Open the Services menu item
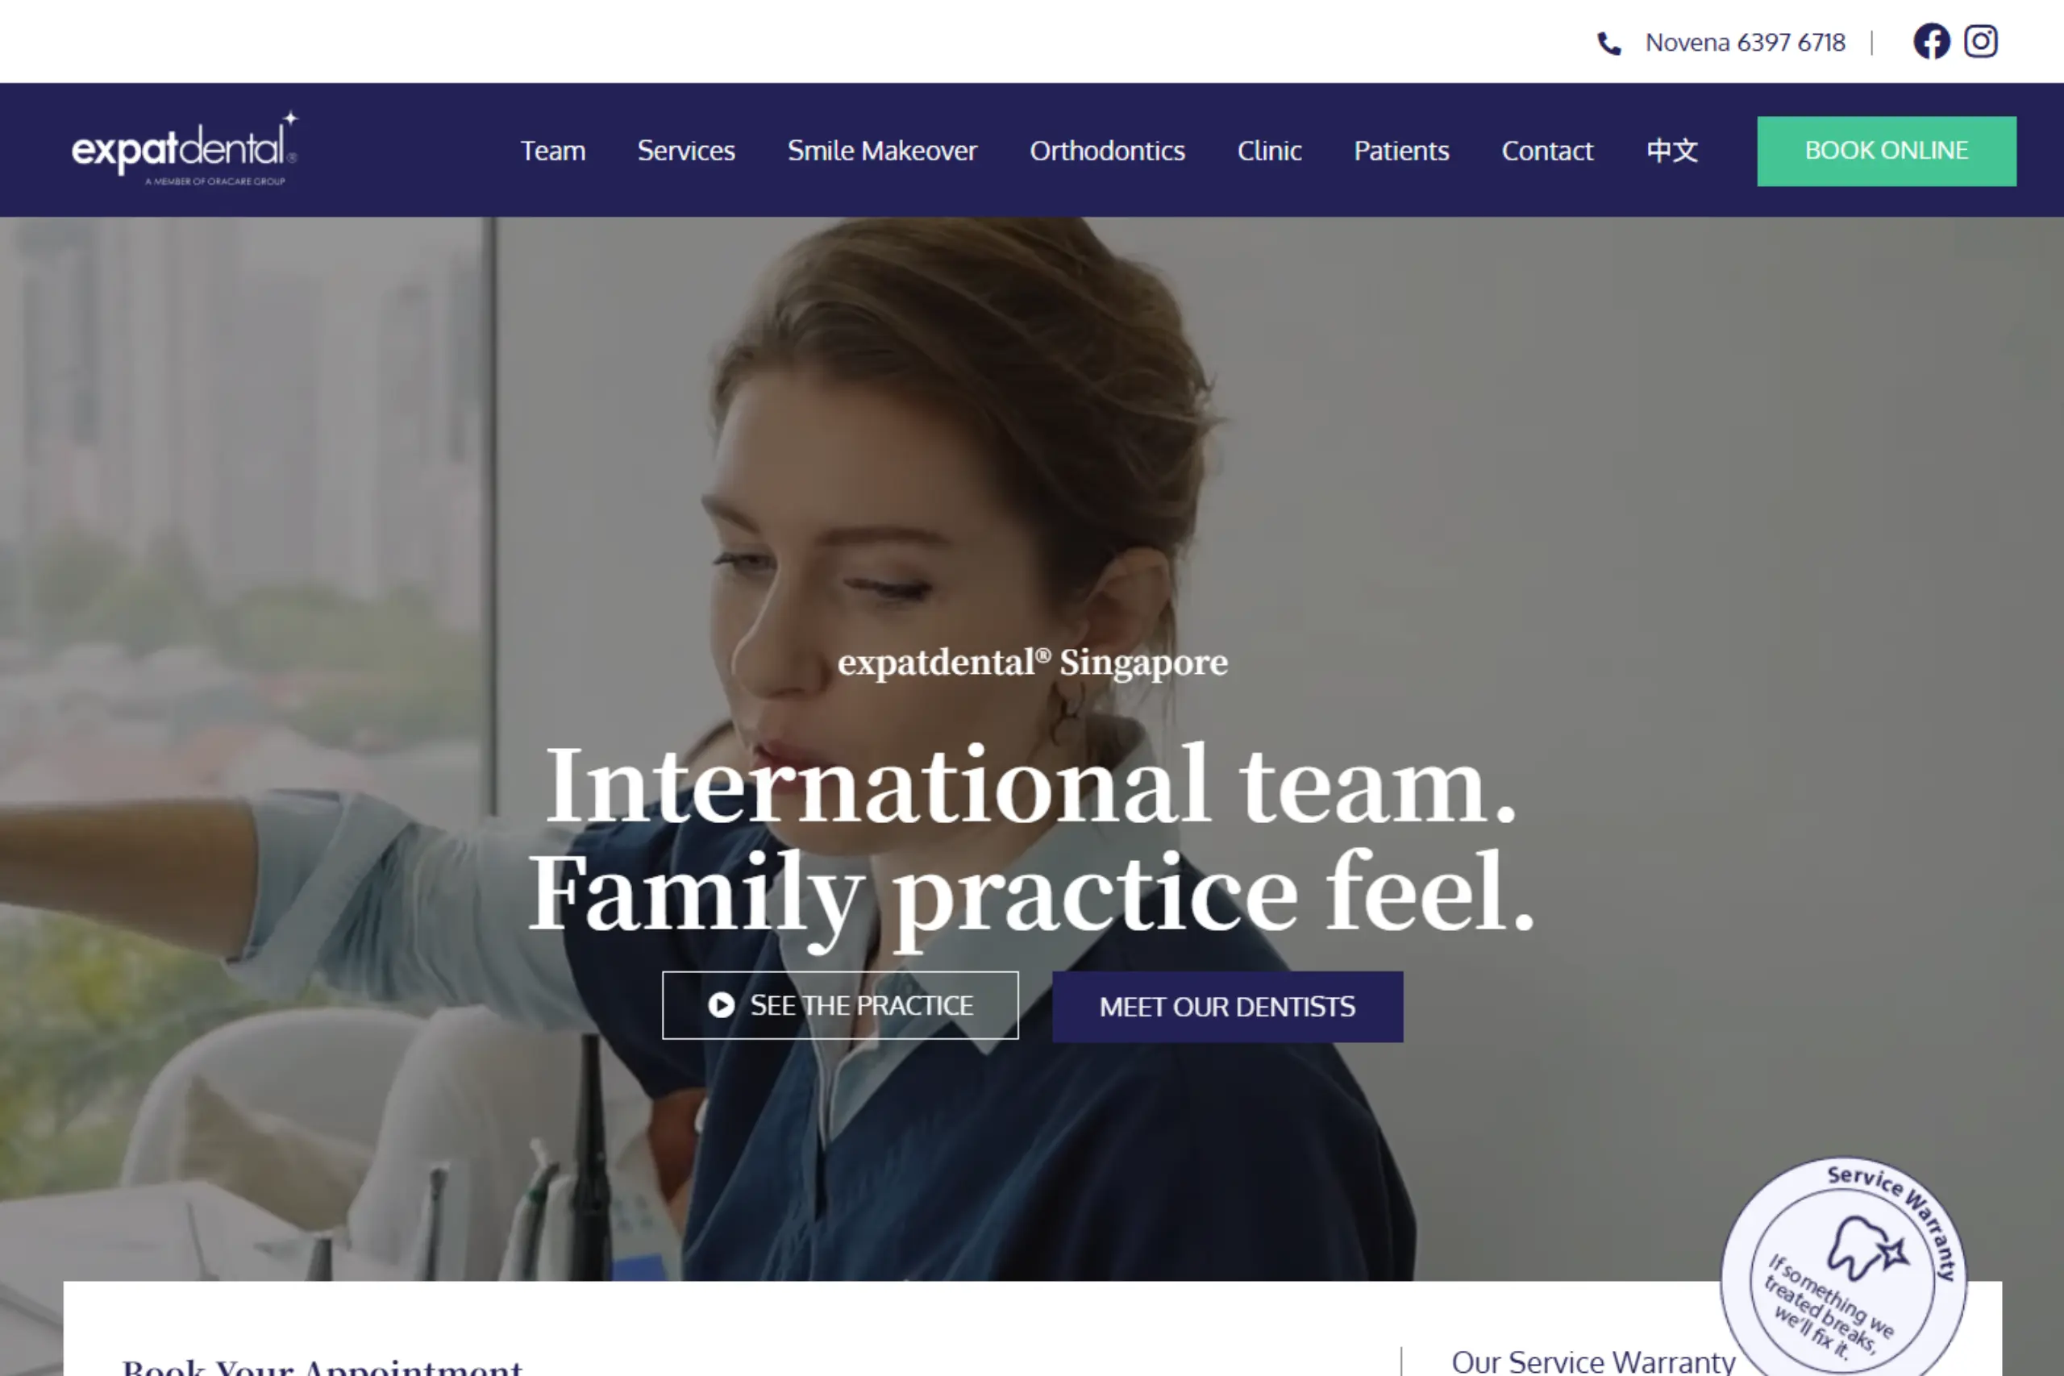Viewport: 2064px width, 1376px height. [686, 151]
